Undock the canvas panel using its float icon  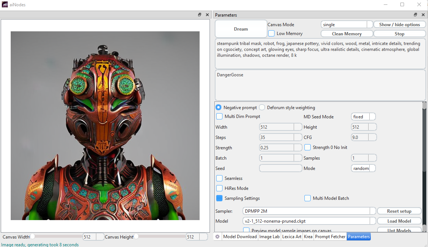point(200,15)
